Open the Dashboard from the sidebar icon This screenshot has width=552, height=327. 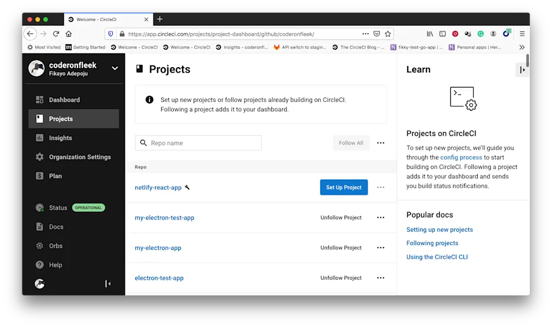[x=40, y=100]
